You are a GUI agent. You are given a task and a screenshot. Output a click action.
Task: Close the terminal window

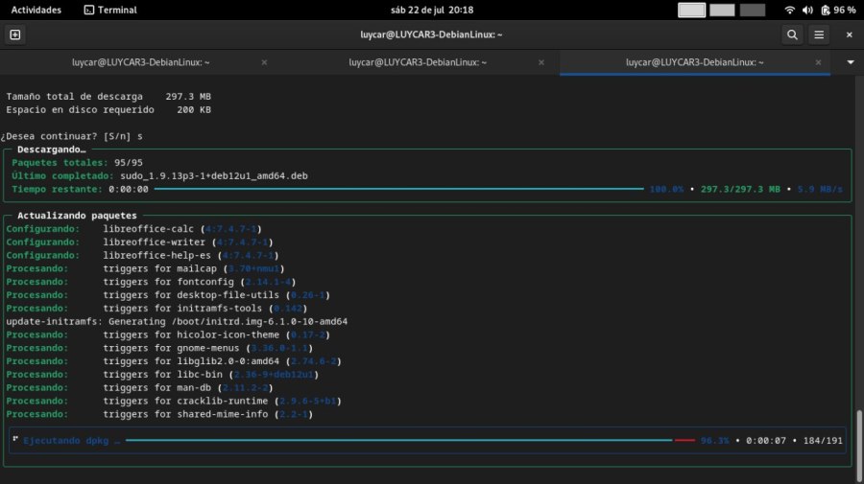849,35
